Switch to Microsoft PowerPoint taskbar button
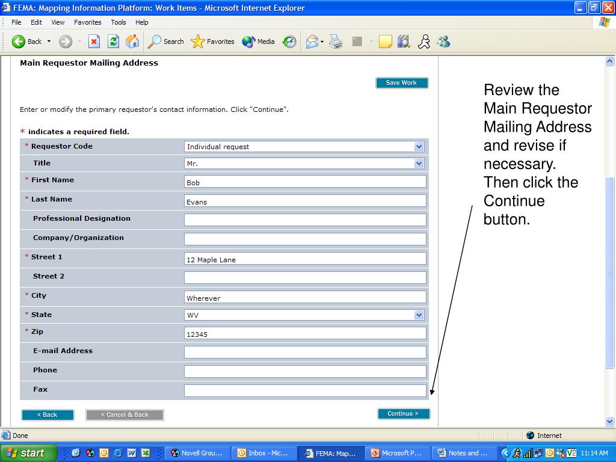 click(x=397, y=453)
